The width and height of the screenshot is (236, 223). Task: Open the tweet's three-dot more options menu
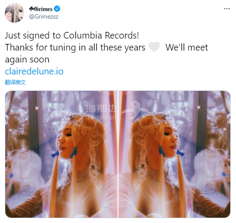tap(227, 9)
